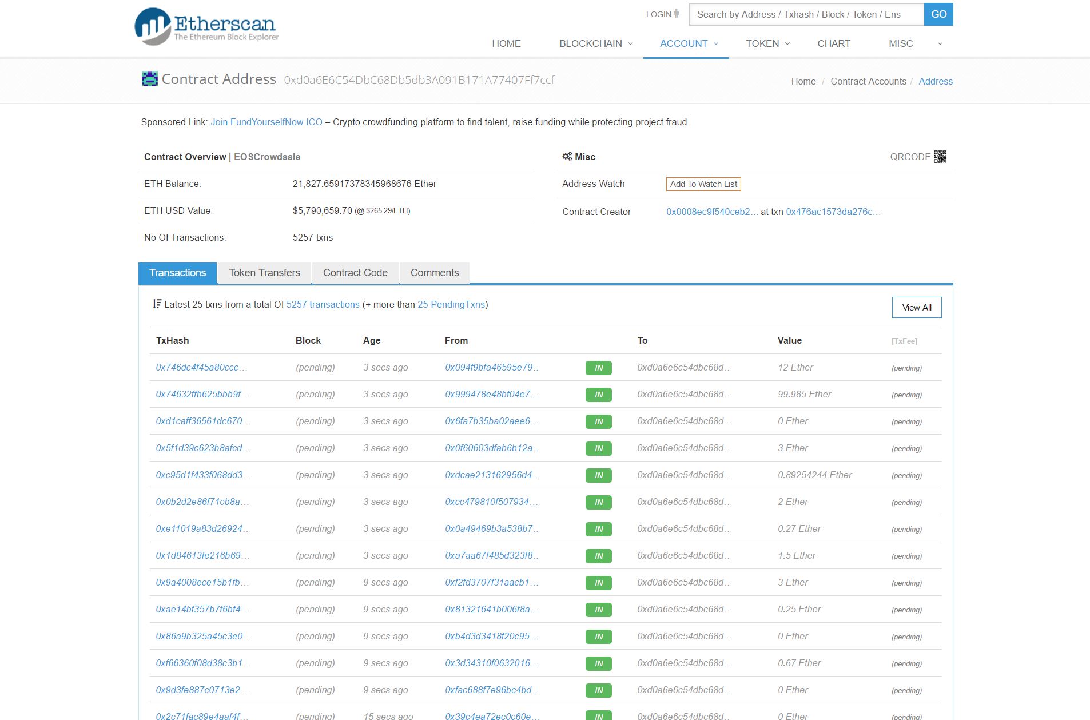
Task: Click the 0.89254244 Ether value cell
Action: tap(814, 475)
